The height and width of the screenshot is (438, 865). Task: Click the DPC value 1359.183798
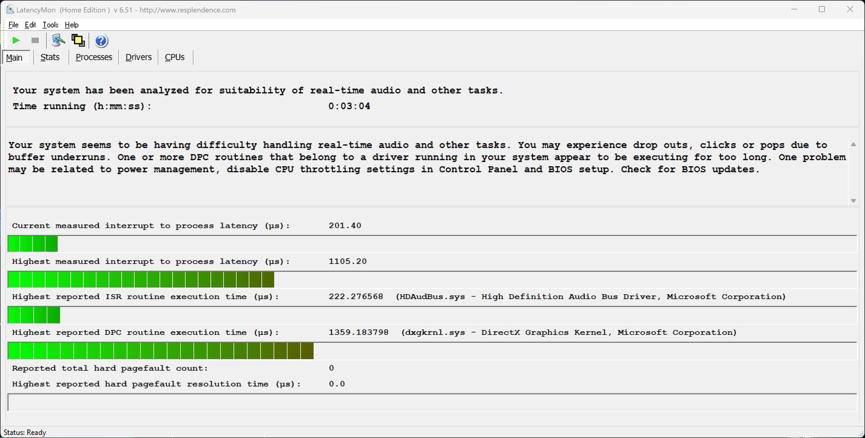[359, 333]
